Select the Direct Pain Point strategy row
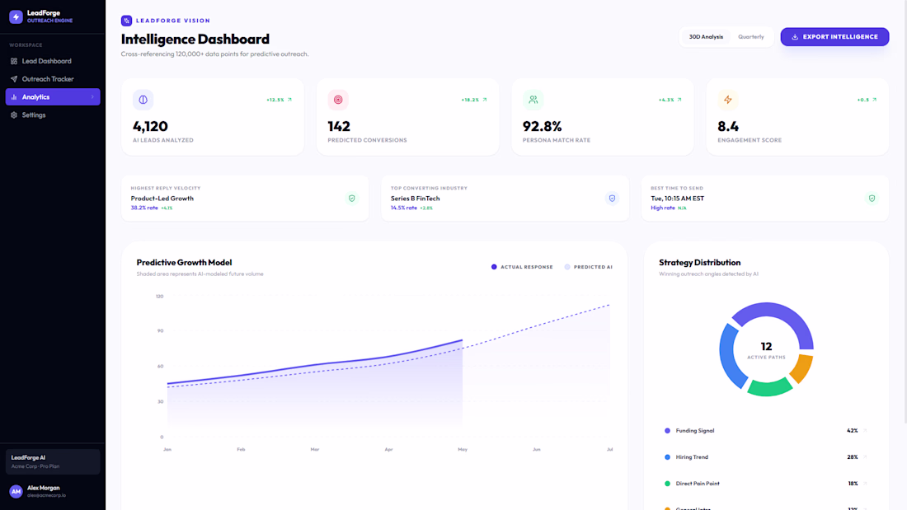This screenshot has height=510, width=907. (766, 484)
